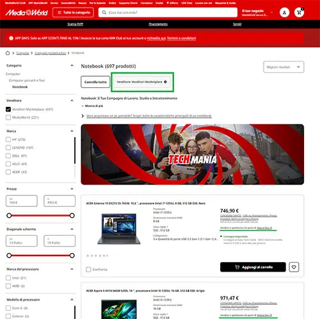Check the MediaWorld seller checkbox
This screenshot has height=319, width=320.
8,117
